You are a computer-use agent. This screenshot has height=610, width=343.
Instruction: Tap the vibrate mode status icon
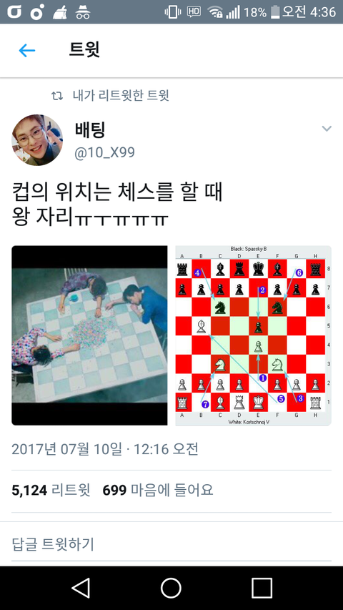pos(173,11)
